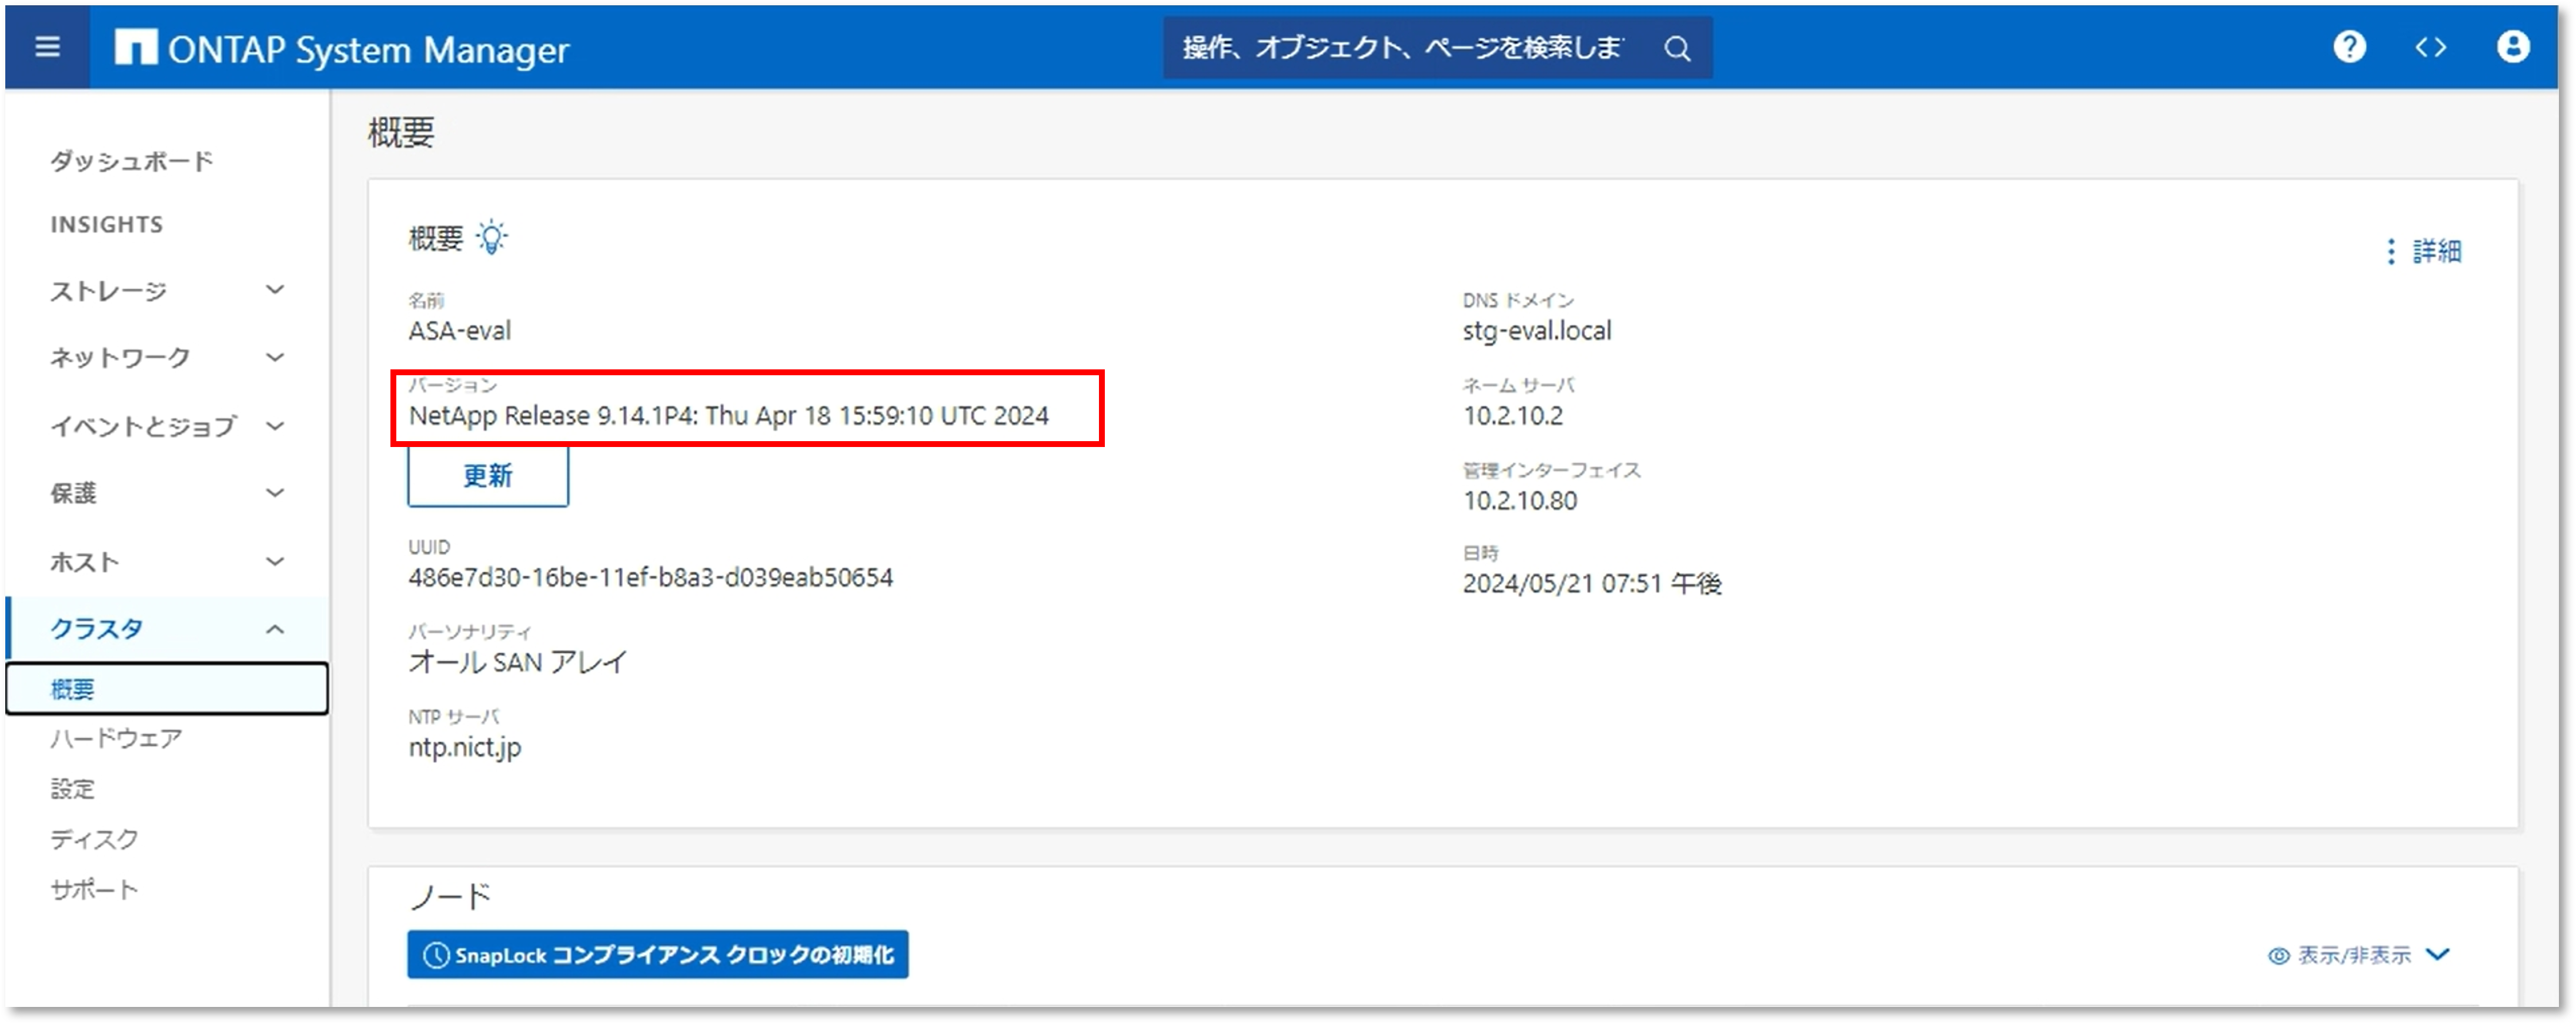Click the 表示/非表示 link text
Viewport: 2576px width, 1024px height.
2354,955
